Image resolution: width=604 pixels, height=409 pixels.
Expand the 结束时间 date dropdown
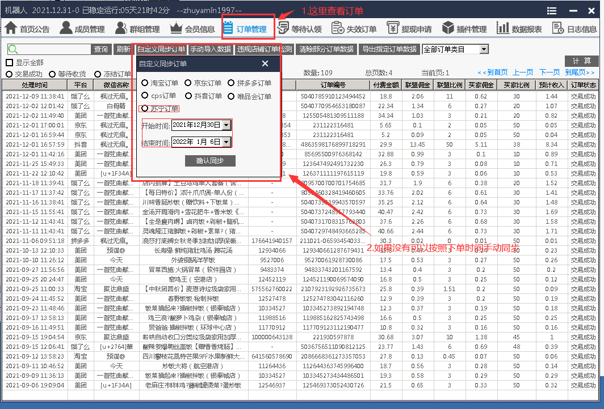(227, 142)
